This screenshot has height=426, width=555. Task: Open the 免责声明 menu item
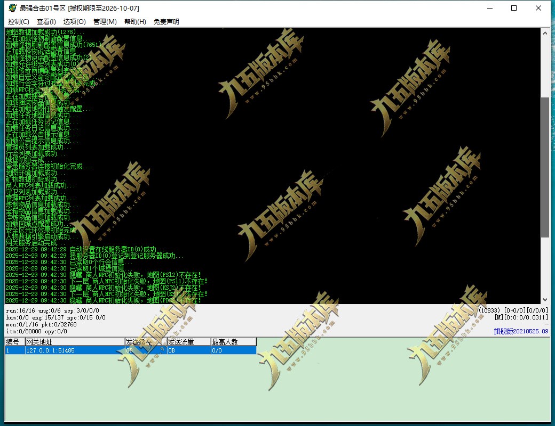(166, 21)
